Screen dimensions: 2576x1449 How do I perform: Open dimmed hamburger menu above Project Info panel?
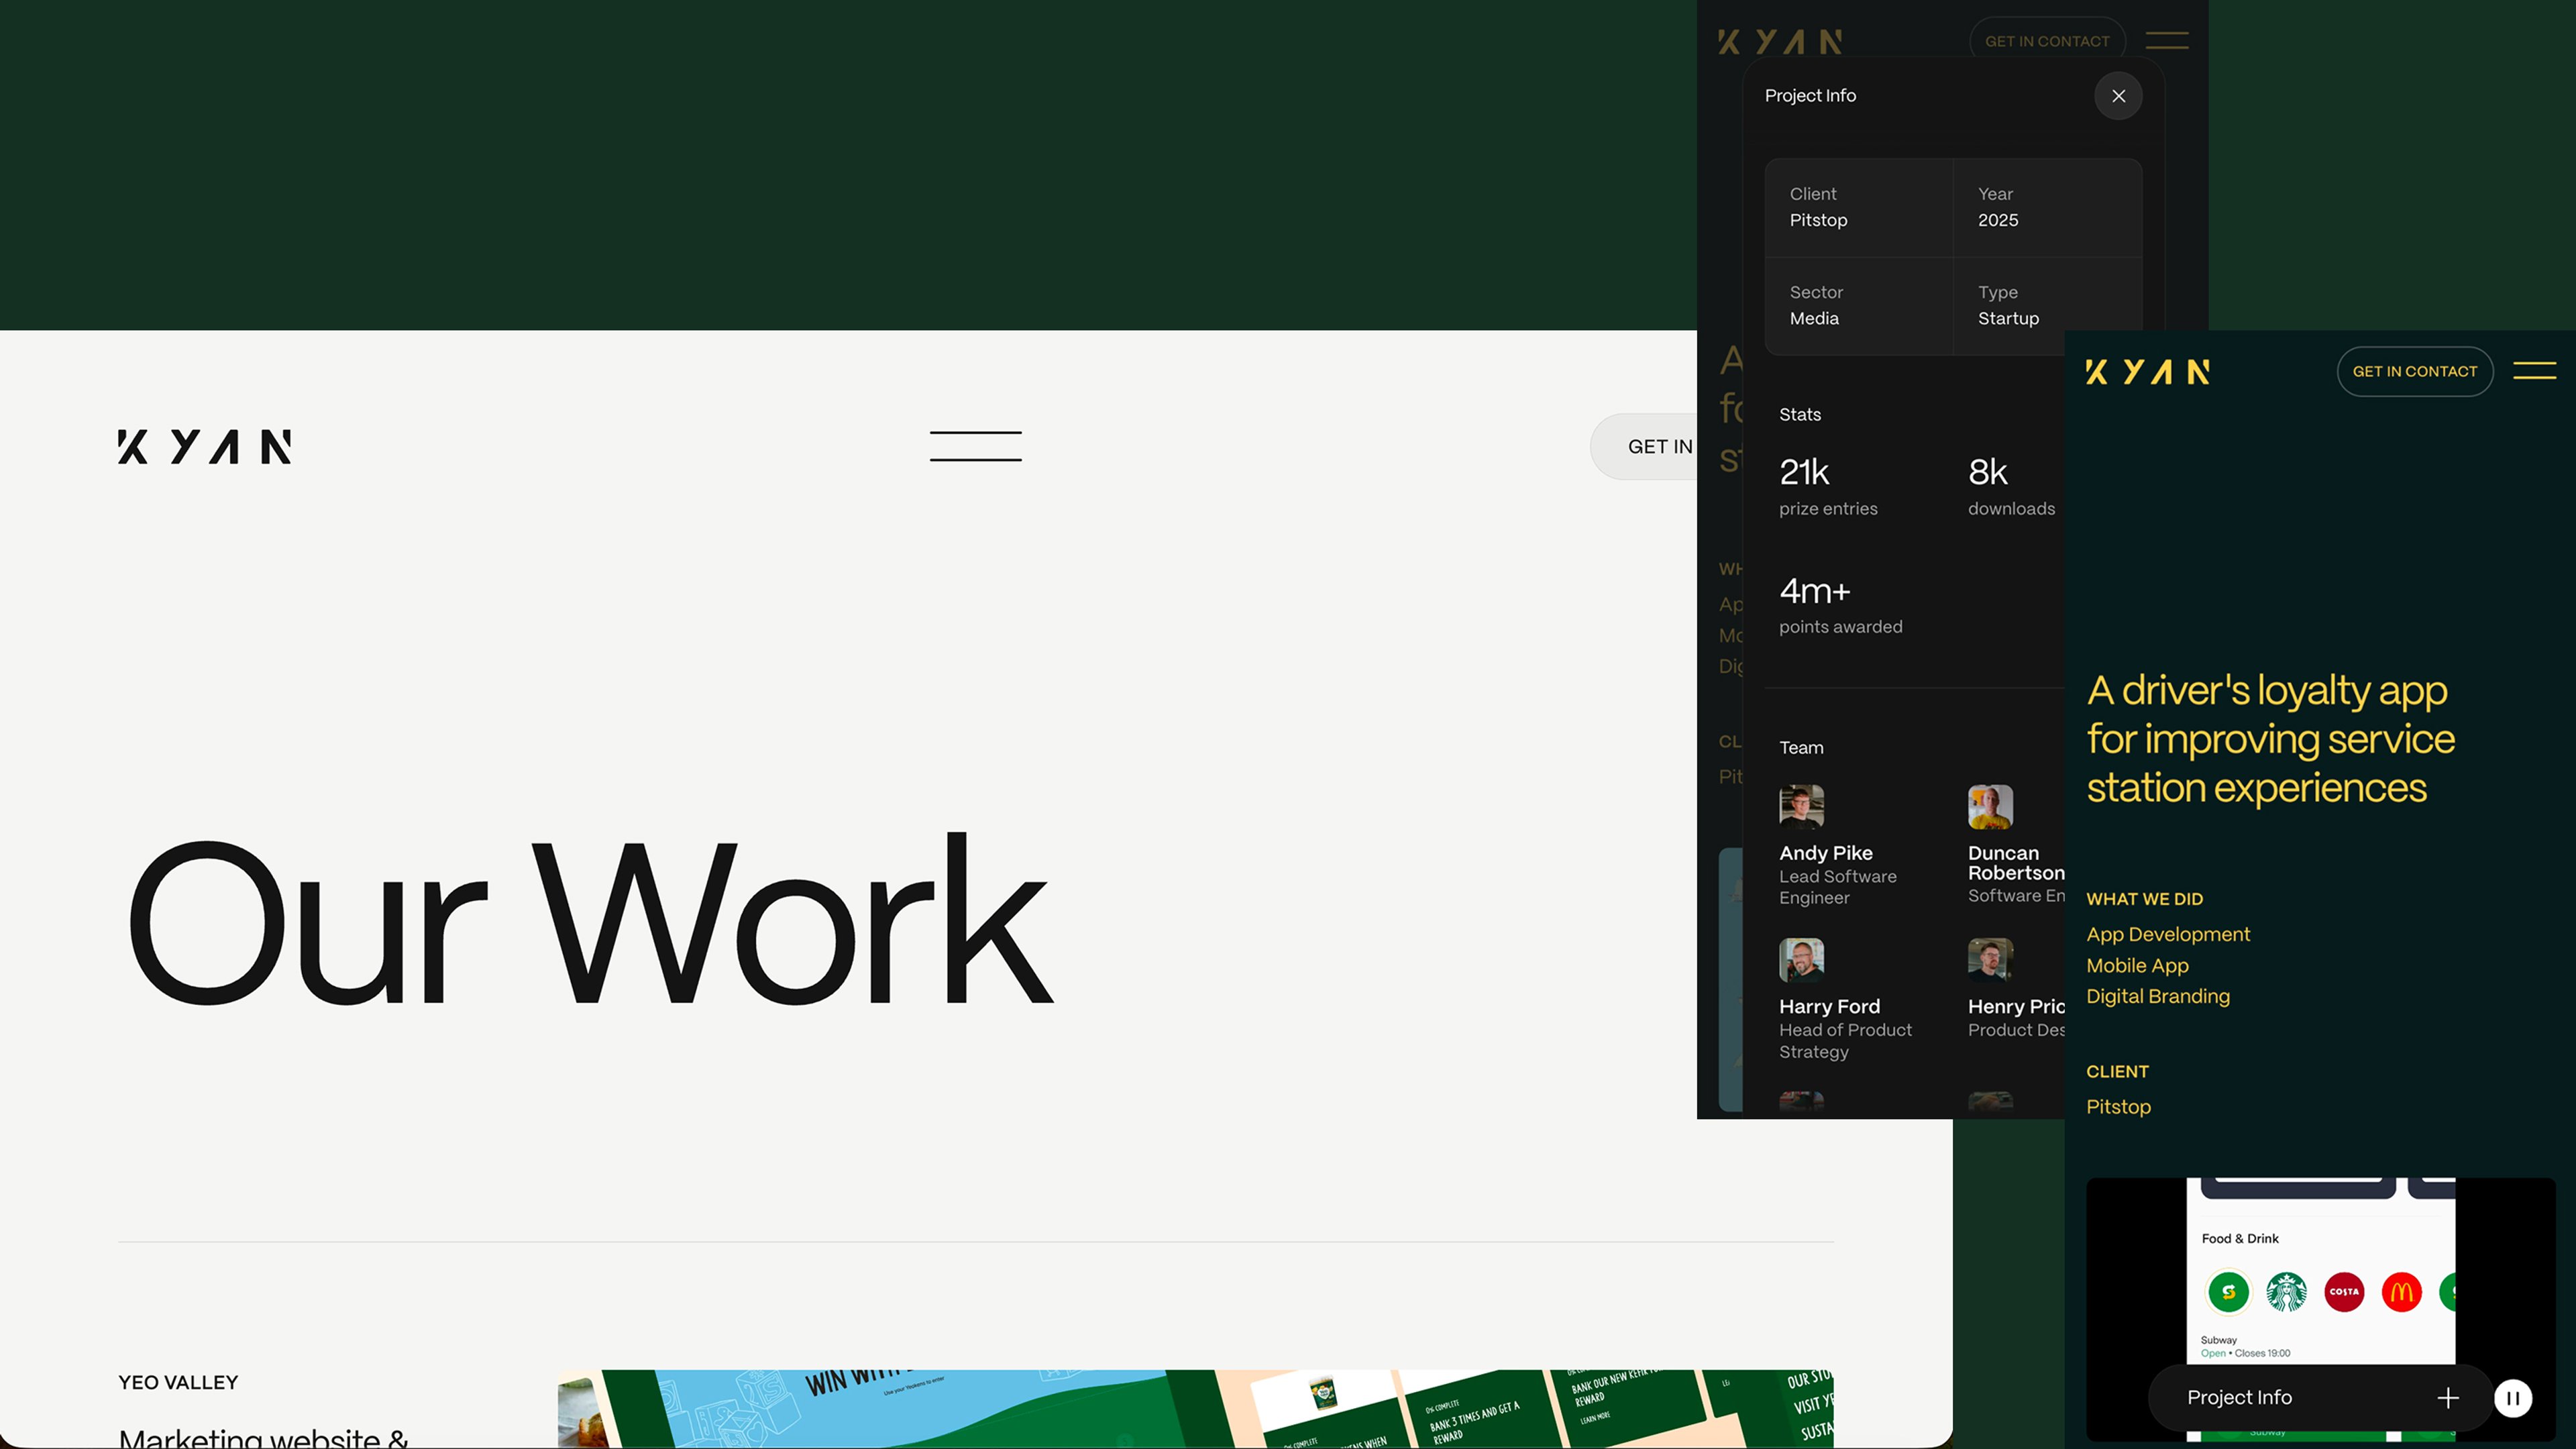click(x=2166, y=41)
